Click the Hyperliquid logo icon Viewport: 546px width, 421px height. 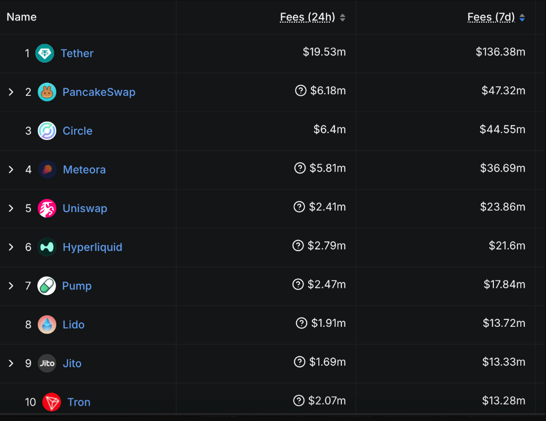(x=47, y=247)
